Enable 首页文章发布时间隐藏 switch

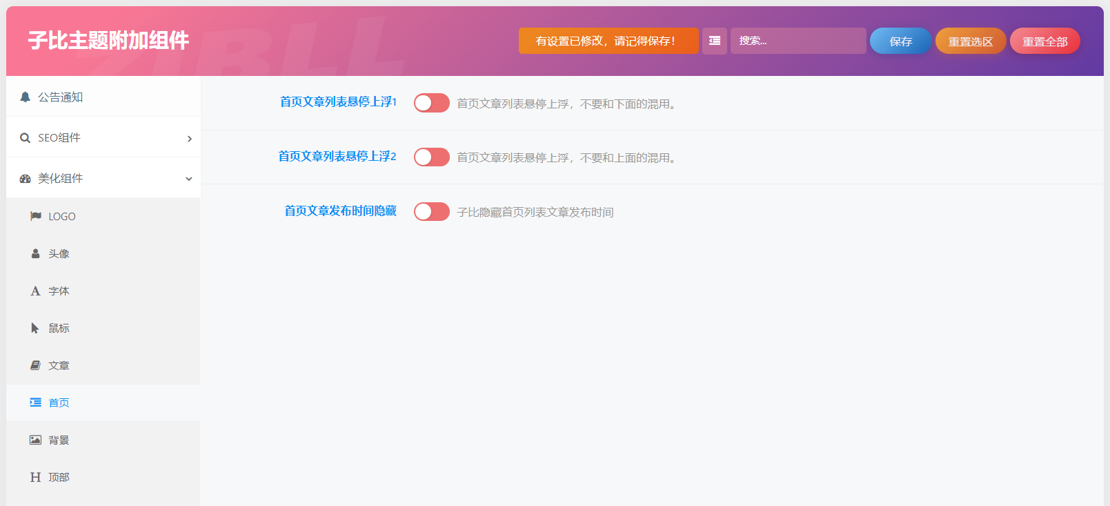click(x=432, y=211)
